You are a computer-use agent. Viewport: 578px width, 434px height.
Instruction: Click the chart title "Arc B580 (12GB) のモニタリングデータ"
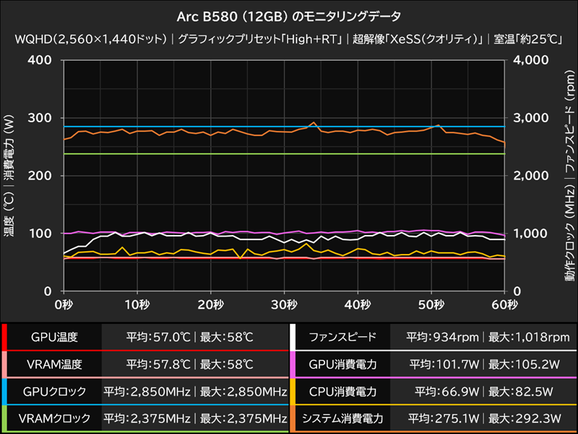[288, 17]
